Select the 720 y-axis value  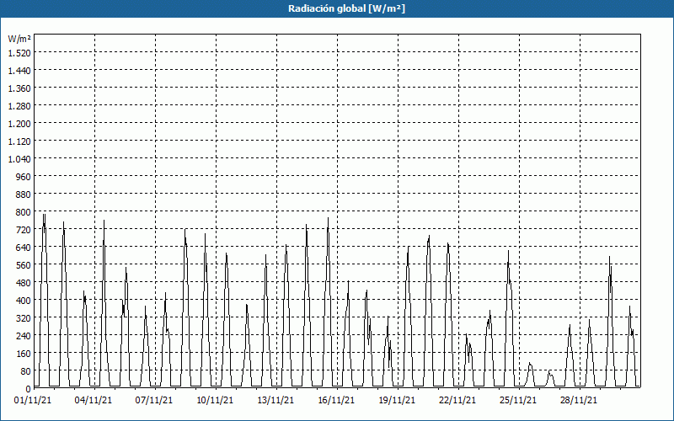point(24,229)
